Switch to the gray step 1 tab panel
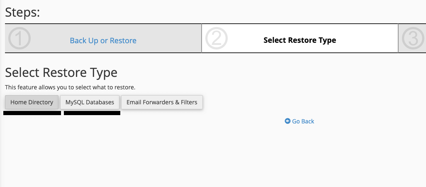Screen dimensions: 426x187 pyautogui.click(x=103, y=38)
